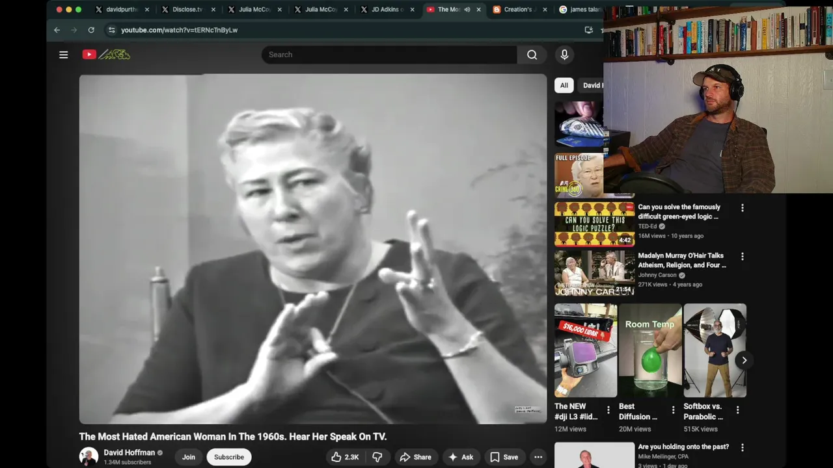Go back with browser back arrow

pos(57,30)
